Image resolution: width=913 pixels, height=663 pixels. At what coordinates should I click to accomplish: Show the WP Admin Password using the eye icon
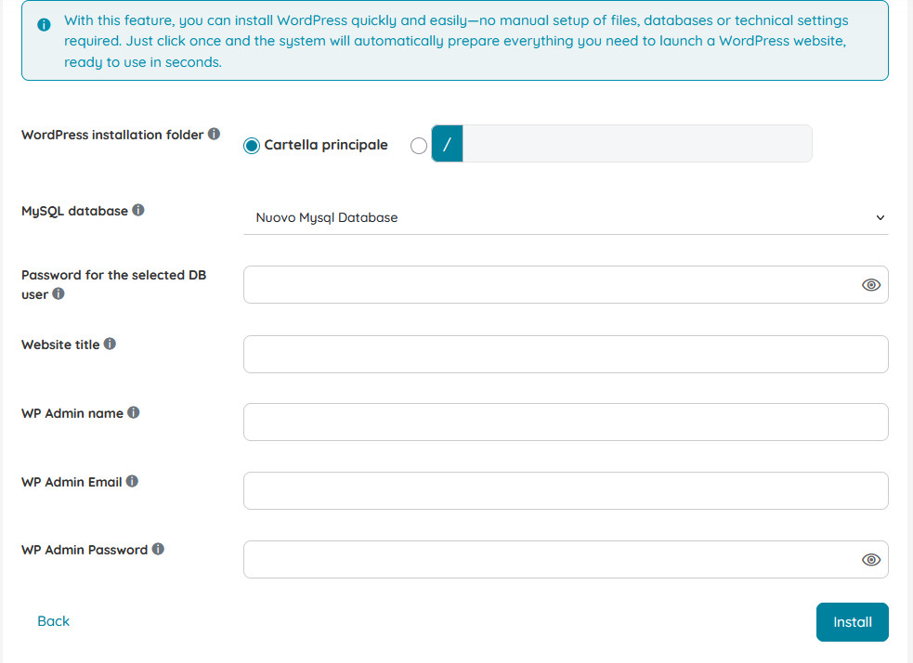click(x=870, y=559)
